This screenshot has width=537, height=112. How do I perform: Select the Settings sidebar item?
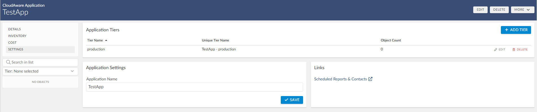pyautogui.click(x=40, y=49)
